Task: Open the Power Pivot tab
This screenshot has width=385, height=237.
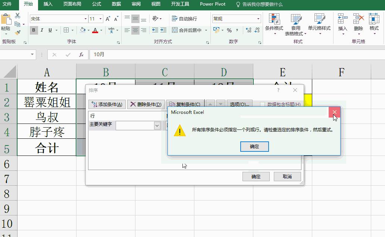Action: (212, 4)
